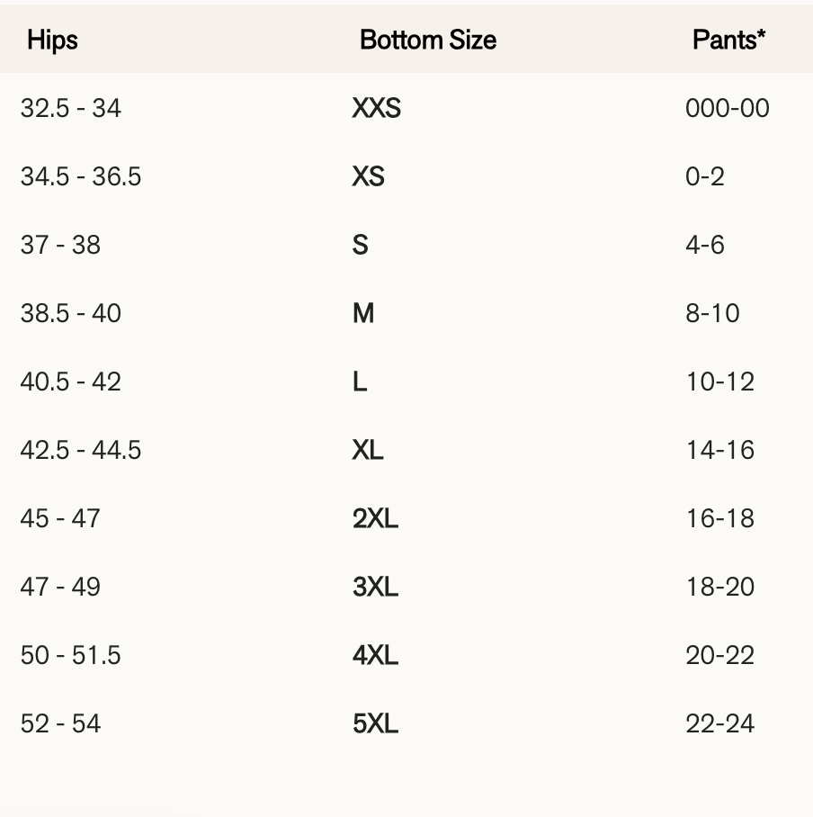The height and width of the screenshot is (817, 813).
Task: Click the 5XL bottom size label
Action: point(375,723)
